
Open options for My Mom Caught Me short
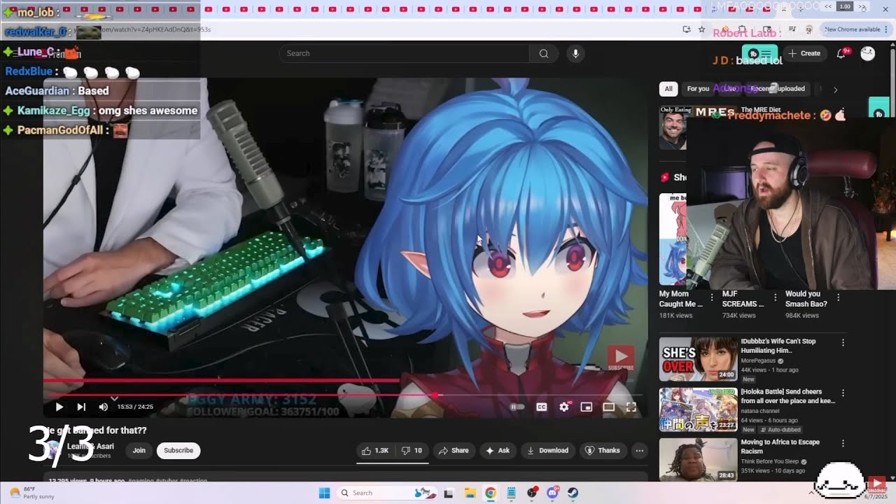click(x=712, y=297)
